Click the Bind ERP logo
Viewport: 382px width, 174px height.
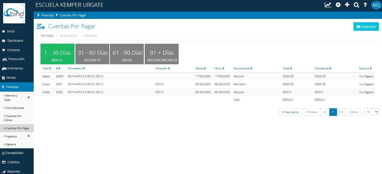pos(14,13)
